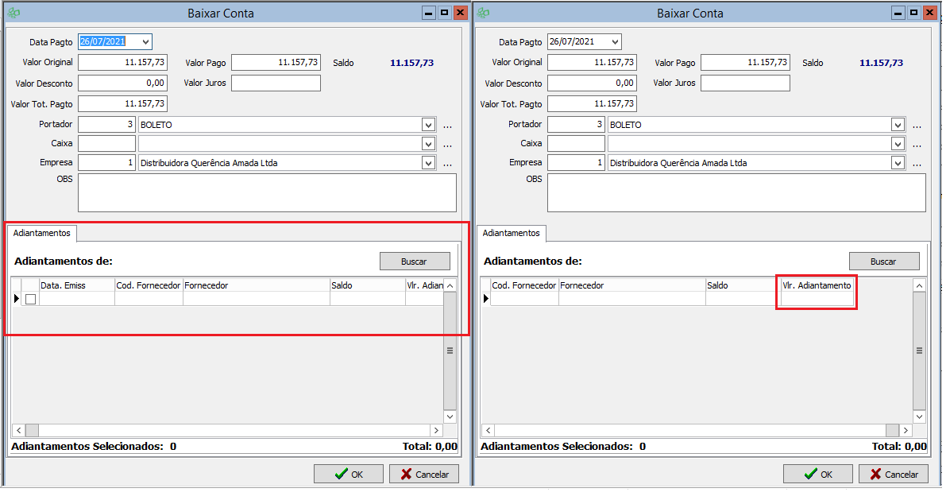The height and width of the screenshot is (496, 950).
Task: Maximize the right Baixar Conta window
Action: 913,13
